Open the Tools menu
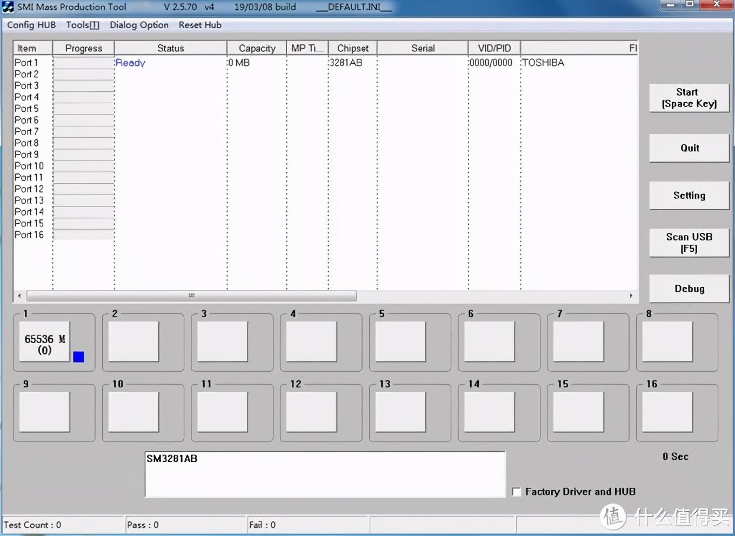The height and width of the screenshot is (536, 735). (83, 25)
